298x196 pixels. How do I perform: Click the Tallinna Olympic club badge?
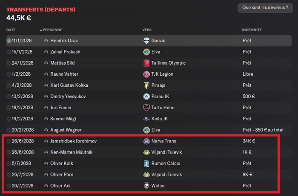pyautogui.click(x=146, y=63)
